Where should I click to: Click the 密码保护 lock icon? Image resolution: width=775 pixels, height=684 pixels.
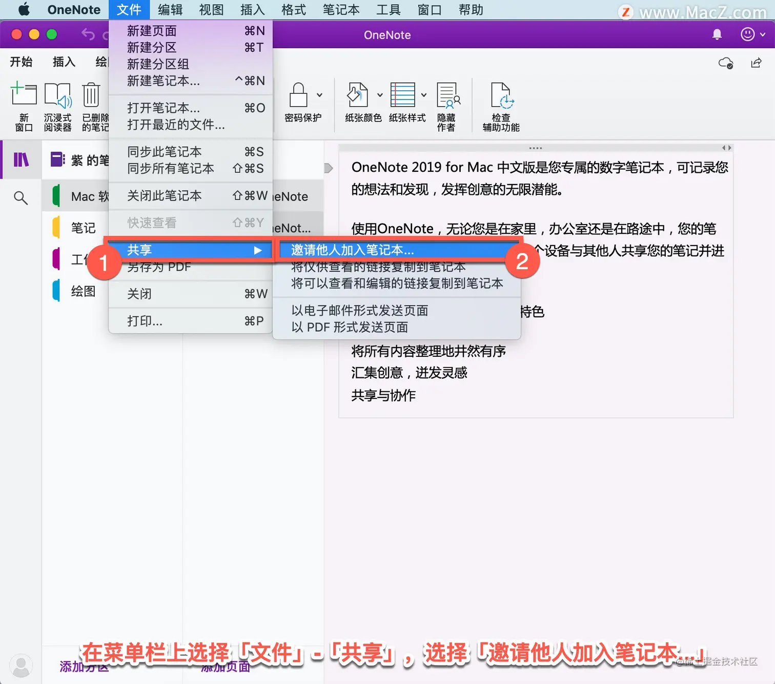298,95
